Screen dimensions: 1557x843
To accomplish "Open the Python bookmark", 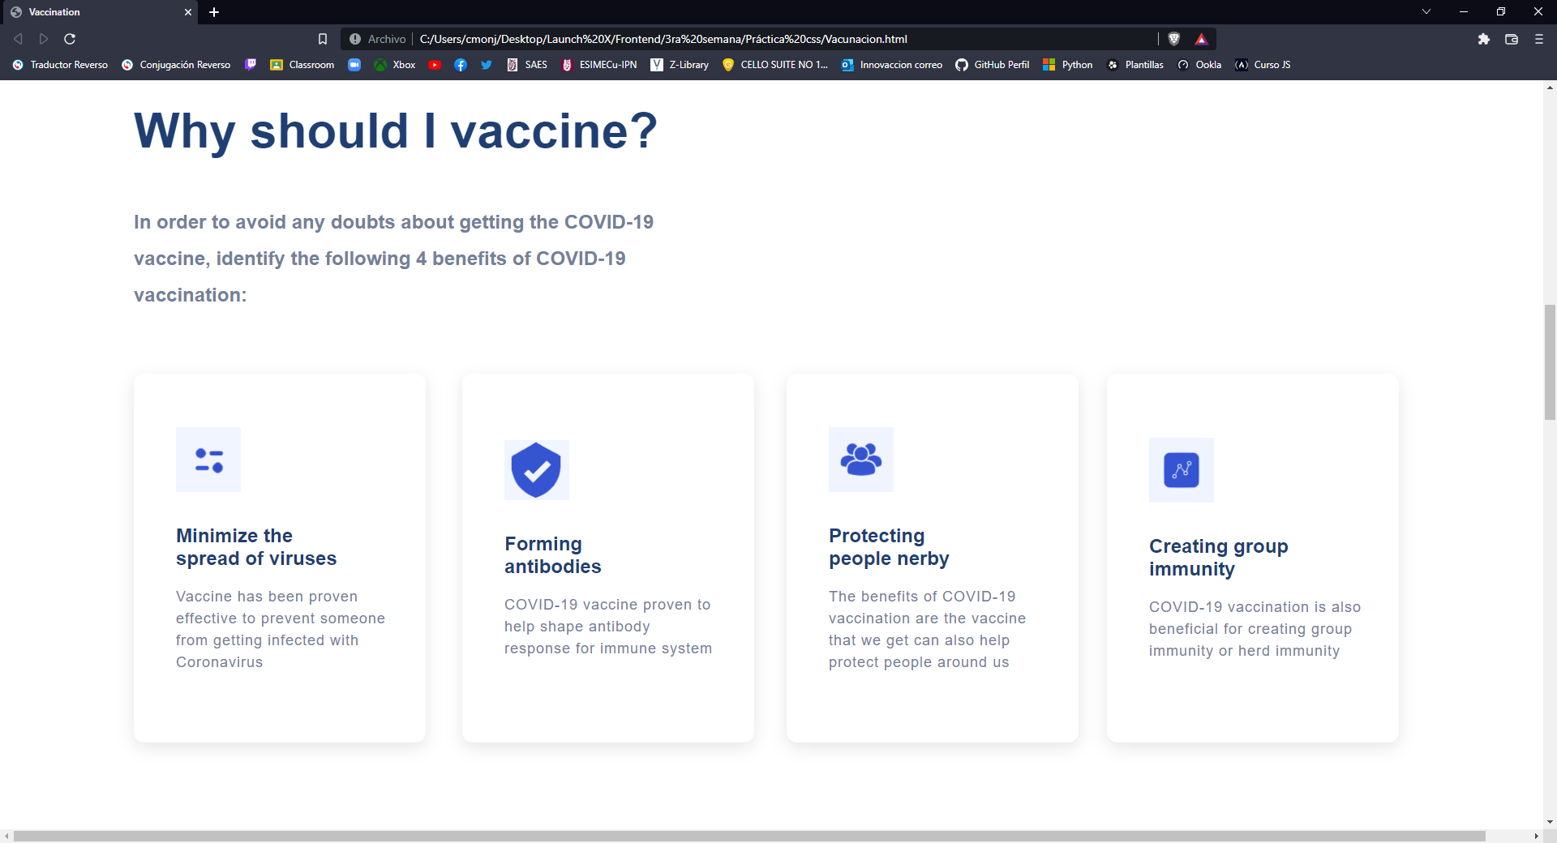I will [x=1068, y=65].
